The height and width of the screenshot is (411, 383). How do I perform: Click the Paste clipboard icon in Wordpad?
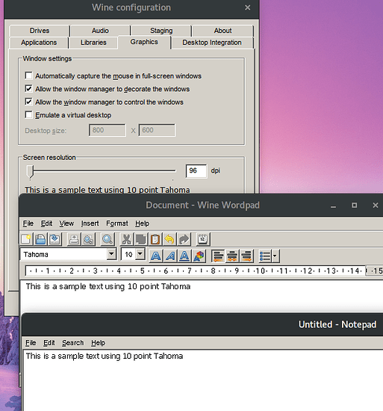(x=155, y=239)
